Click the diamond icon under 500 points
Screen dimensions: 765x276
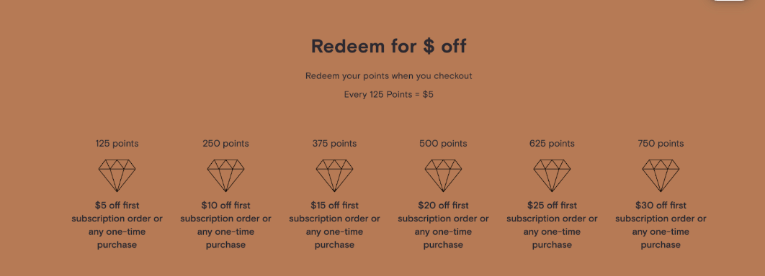(443, 175)
